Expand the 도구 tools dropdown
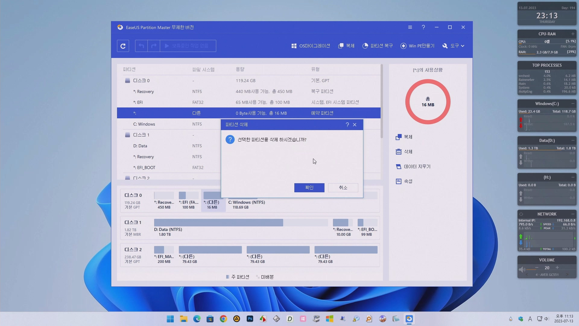The height and width of the screenshot is (326, 579). [x=453, y=46]
